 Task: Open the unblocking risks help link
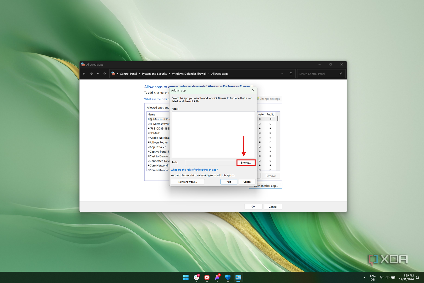(194, 170)
